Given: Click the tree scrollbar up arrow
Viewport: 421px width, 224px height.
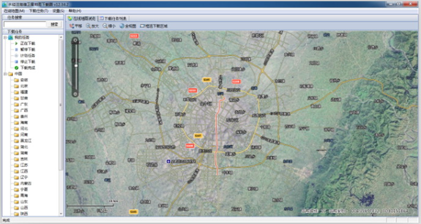Looking at the screenshot, I should [61, 37].
